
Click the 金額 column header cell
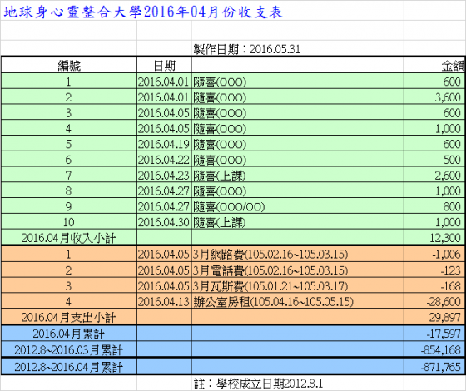[434, 65]
